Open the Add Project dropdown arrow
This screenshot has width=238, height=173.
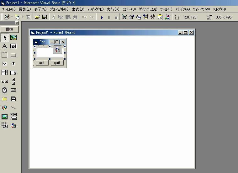pos(12,17)
